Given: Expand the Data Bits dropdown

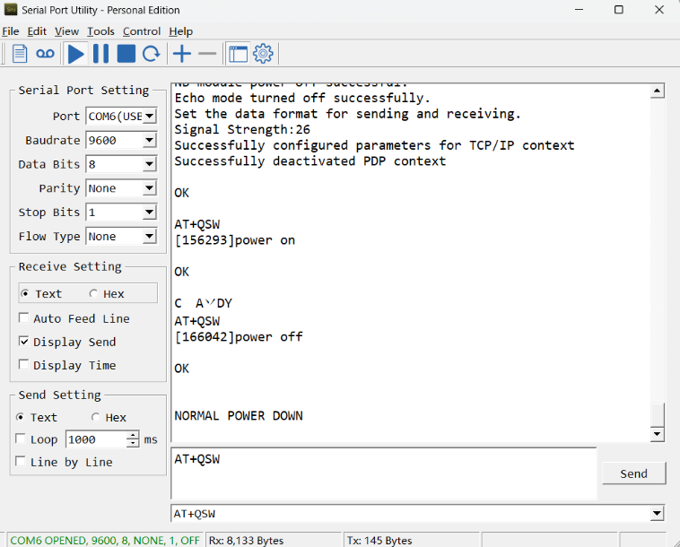Looking at the screenshot, I should (150, 164).
